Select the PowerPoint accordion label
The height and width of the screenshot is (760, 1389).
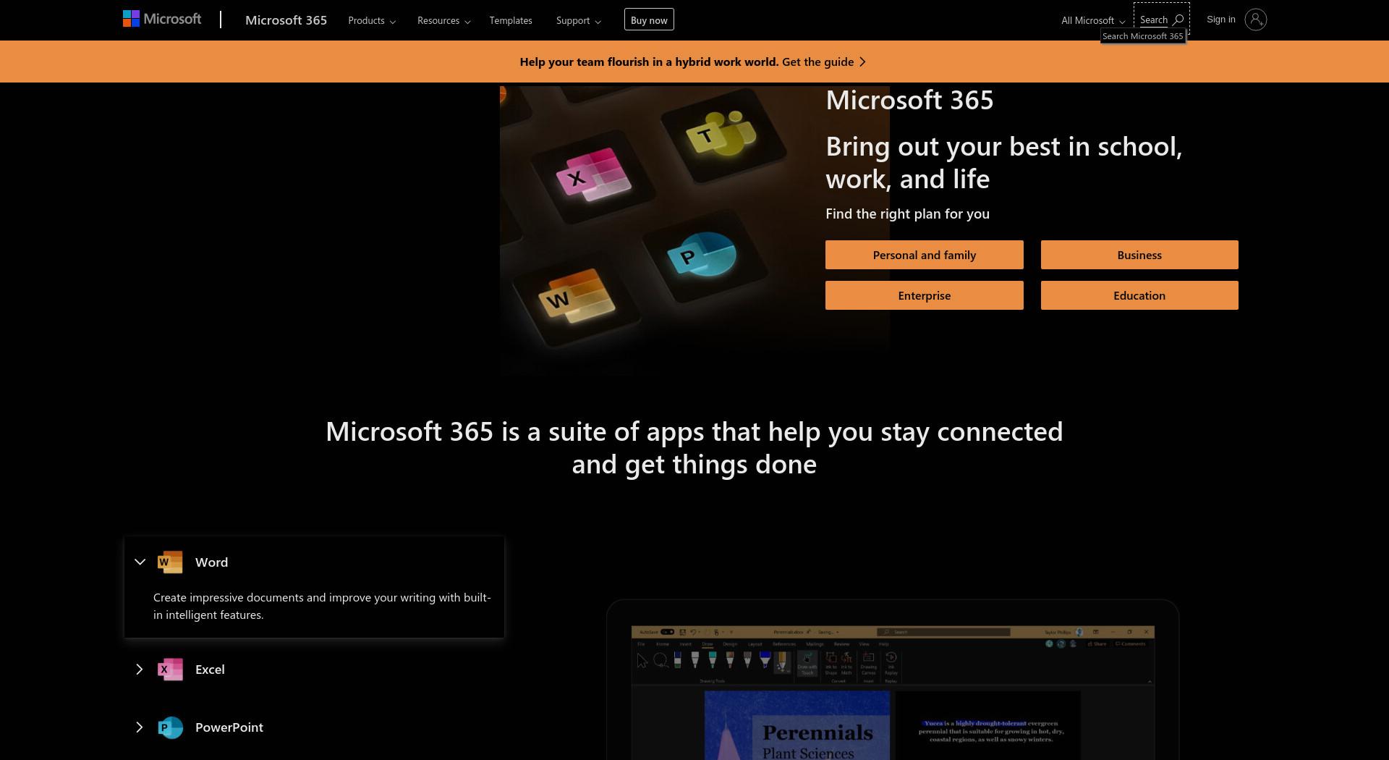[x=229, y=727]
